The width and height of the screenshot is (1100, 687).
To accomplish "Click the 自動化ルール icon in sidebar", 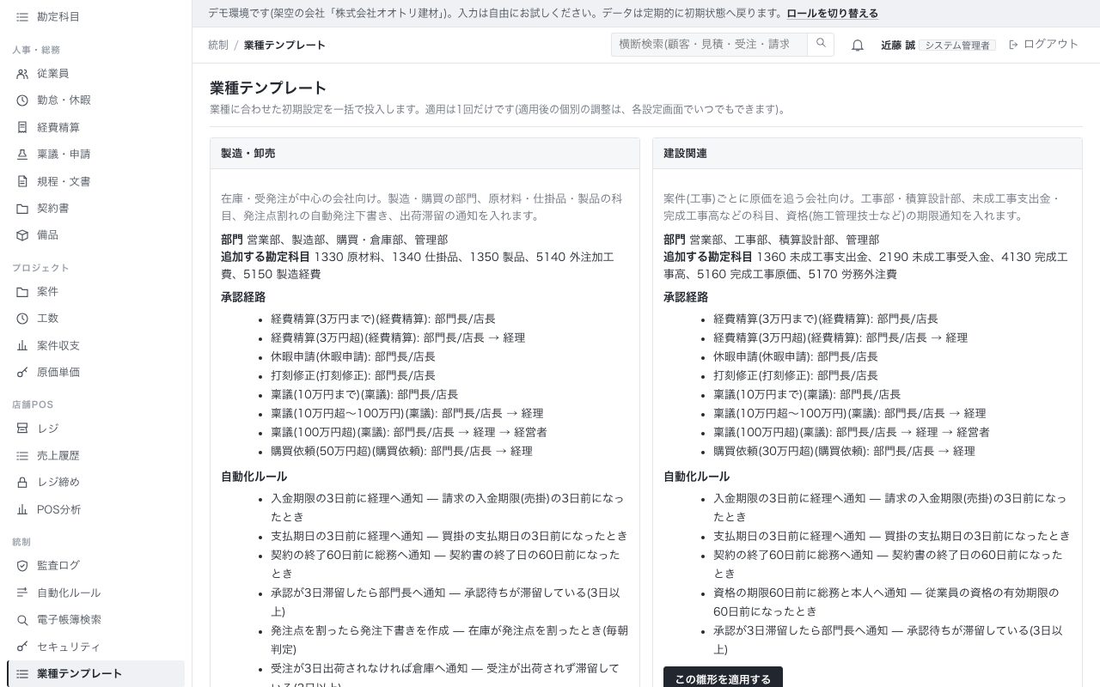I will (x=22, y=593).
